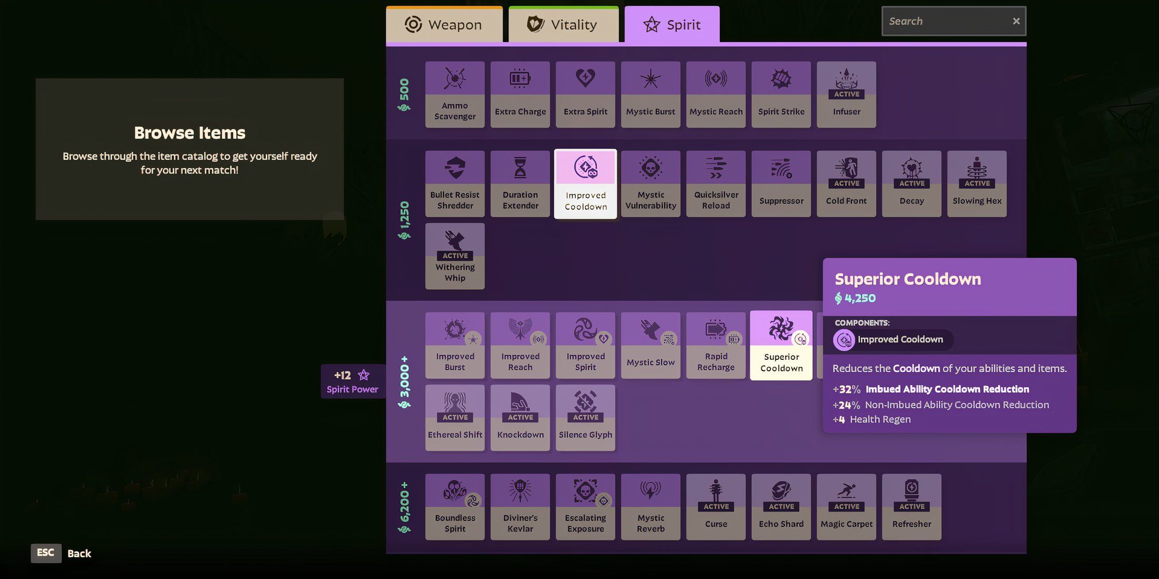The width and height of the screenshot is (1159, 579).
Task: Select the Escalating Exposure item
Action: click(585, 507)
